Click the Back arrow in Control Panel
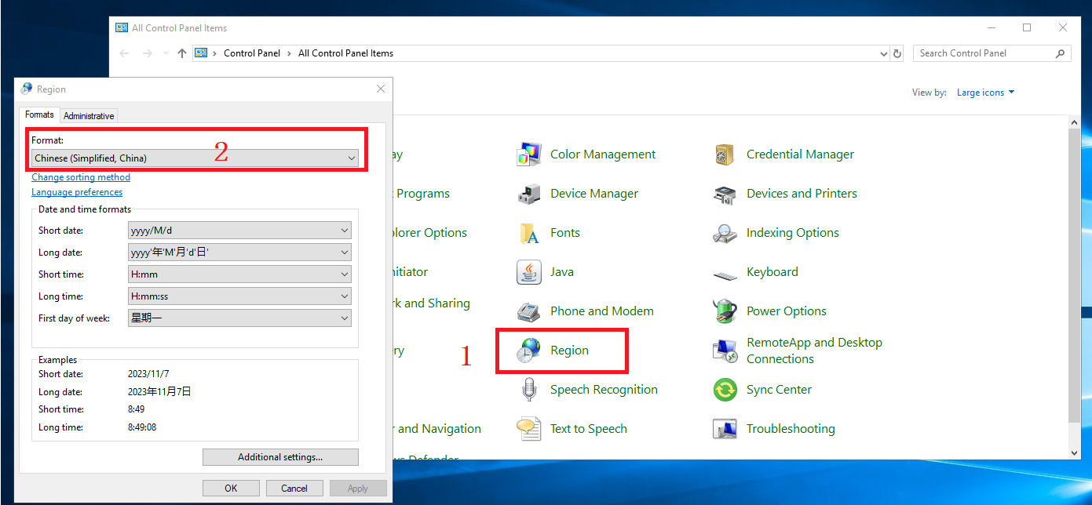Screen dimensions: 1092x505 (x=124, y=53)
